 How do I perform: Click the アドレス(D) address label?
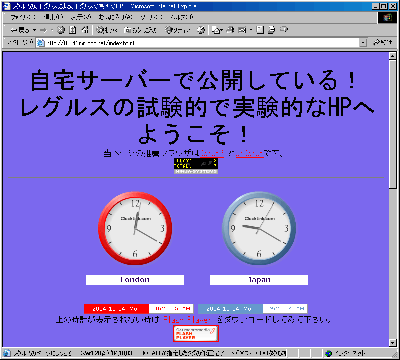tap(20, 42)
